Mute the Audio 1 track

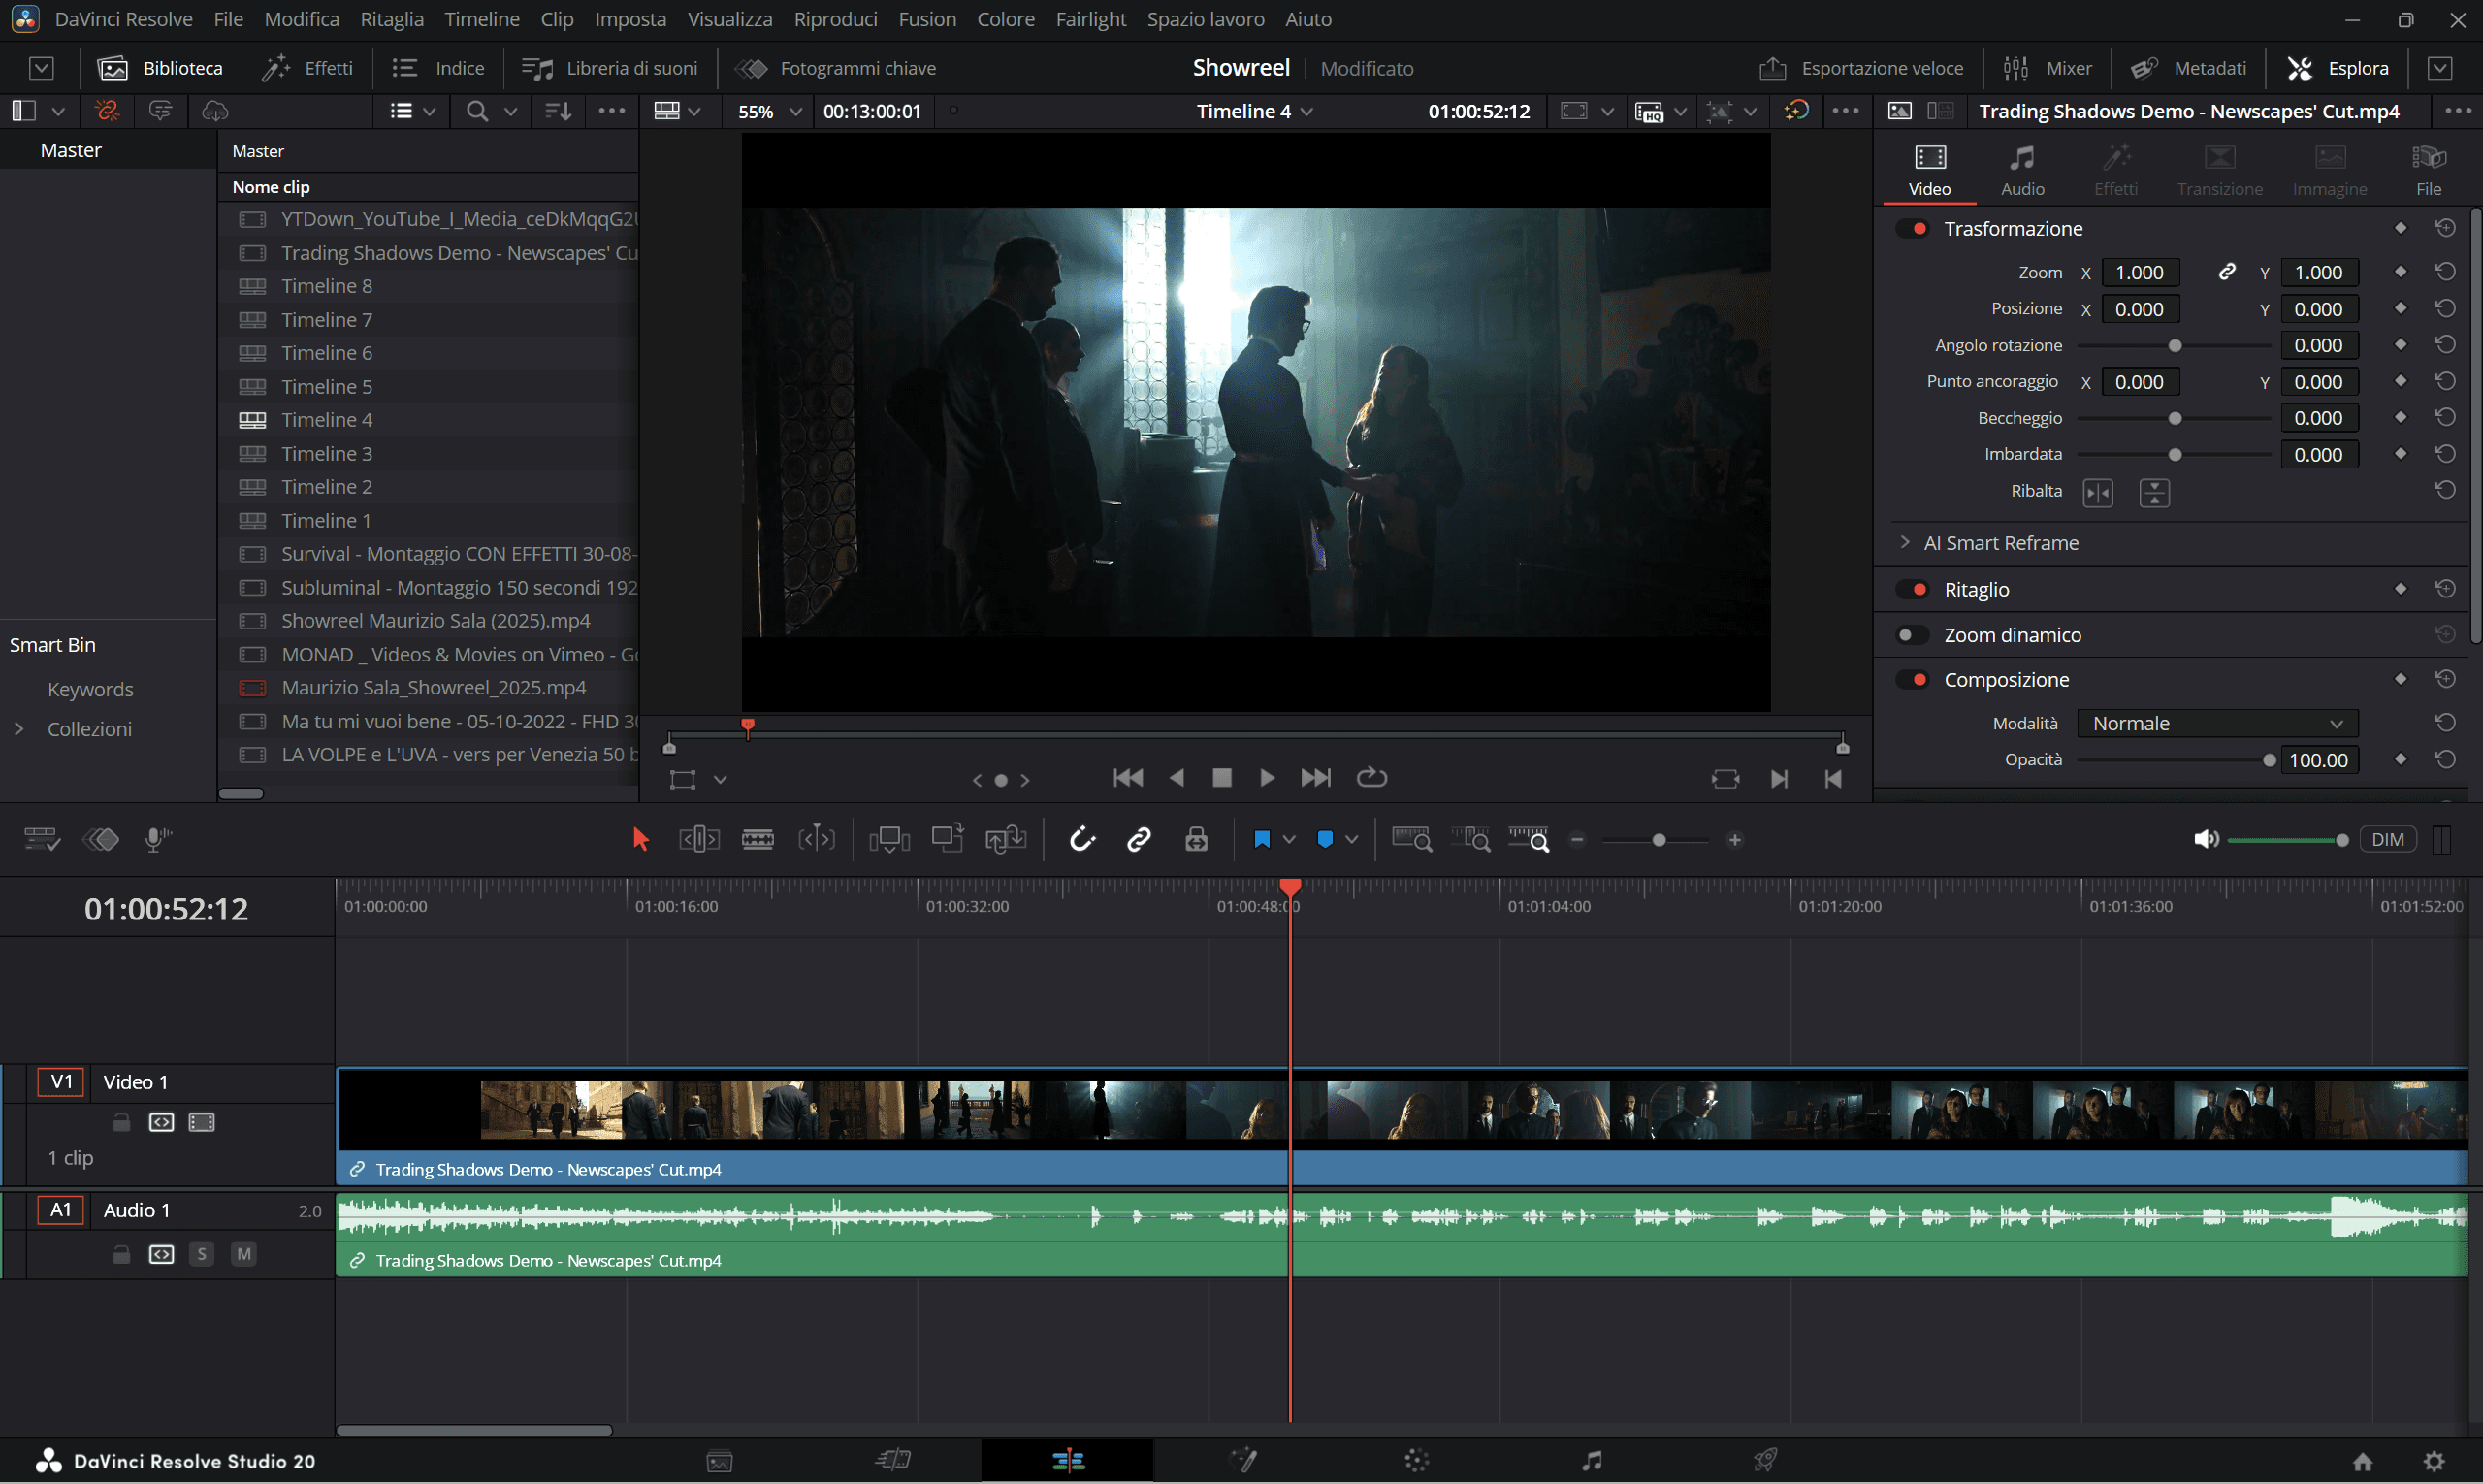tap(243, 1254)
